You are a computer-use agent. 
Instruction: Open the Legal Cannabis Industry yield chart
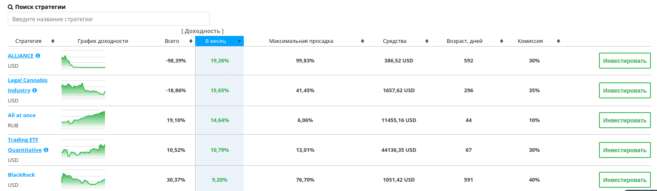click(x=83, y=90)
